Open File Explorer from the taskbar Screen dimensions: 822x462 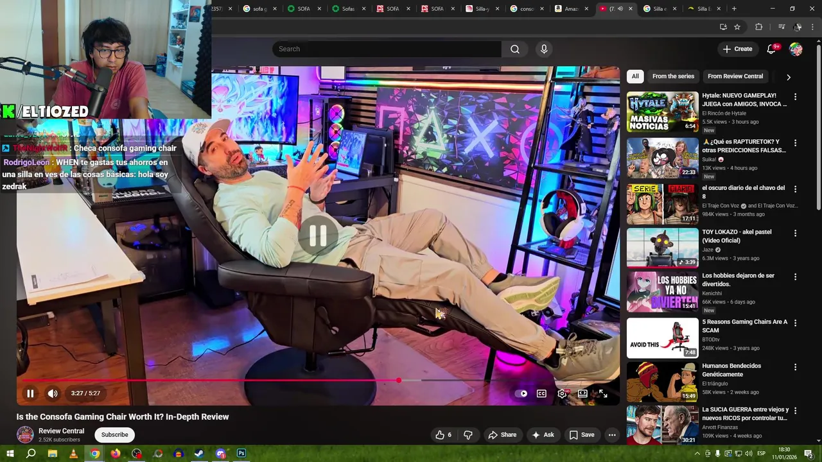pos(53,454)
